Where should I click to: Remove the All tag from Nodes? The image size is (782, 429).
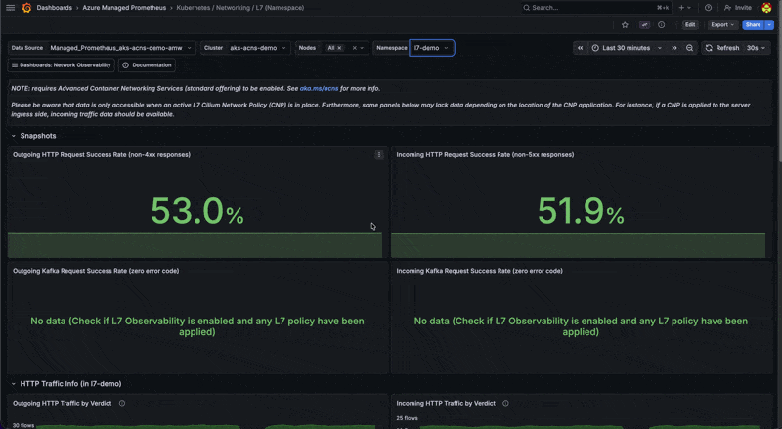pyautogui.click(x=339, y=48)
